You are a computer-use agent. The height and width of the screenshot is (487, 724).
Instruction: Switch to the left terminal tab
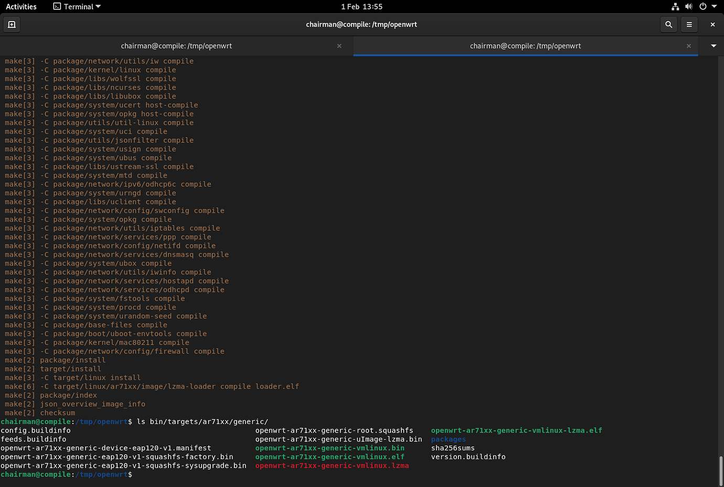tap(176, 46)
